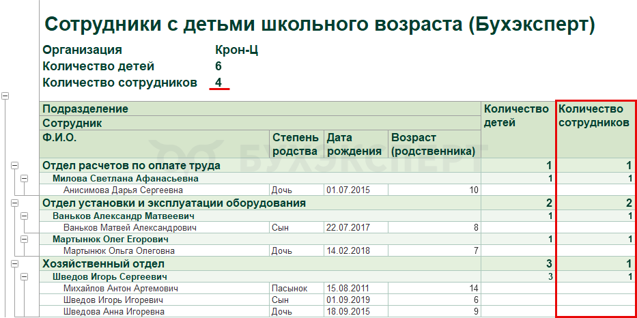Select children count 3 in Шведов Игорь Сергеевич row
This screenshot has width=637, height=318.
[518, 276]
